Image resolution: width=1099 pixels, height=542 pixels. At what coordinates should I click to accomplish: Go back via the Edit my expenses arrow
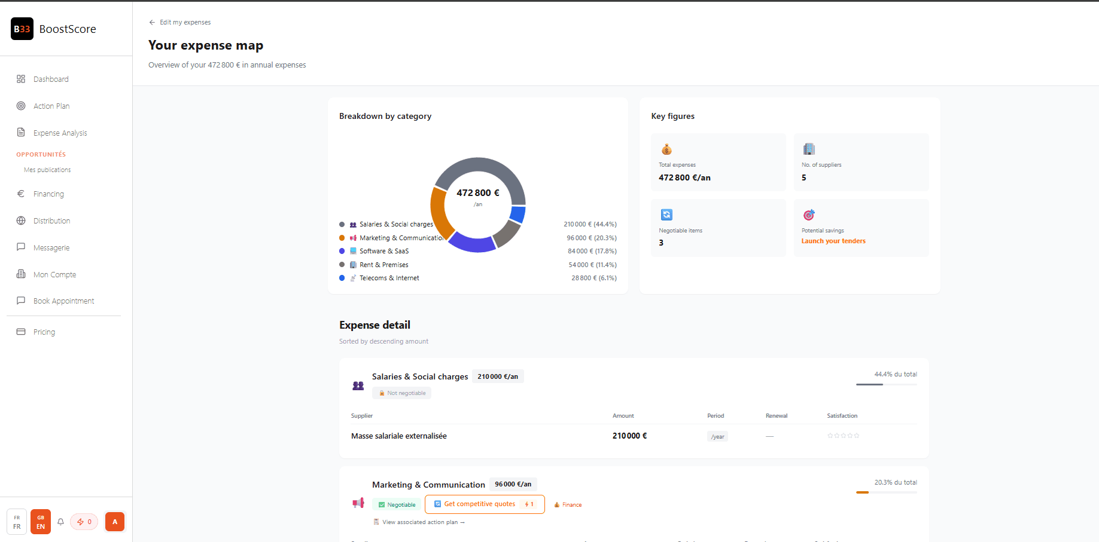pos(152,22)
